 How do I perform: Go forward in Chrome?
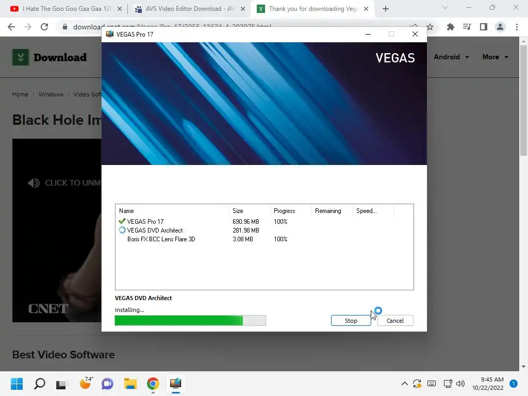click(28, 27)
